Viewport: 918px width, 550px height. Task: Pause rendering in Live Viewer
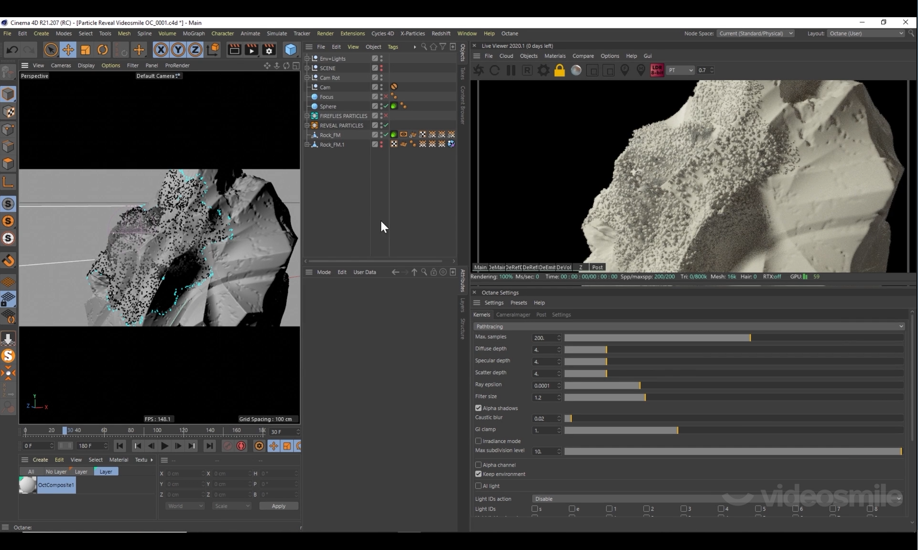pyautogui.click(x=511, y=70)
